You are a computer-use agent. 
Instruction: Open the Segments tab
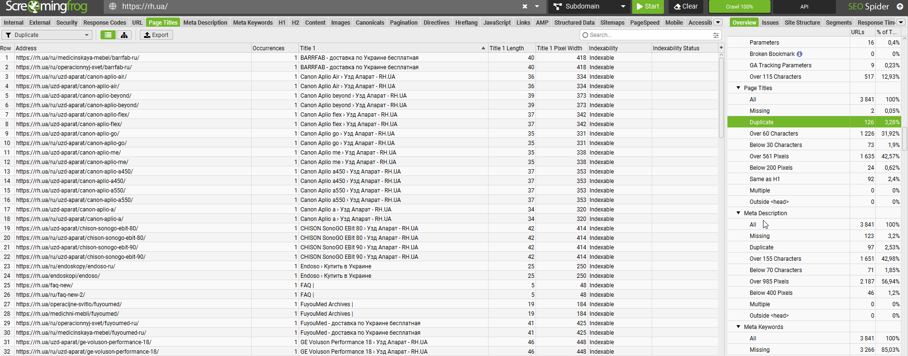tap(839, 23)
